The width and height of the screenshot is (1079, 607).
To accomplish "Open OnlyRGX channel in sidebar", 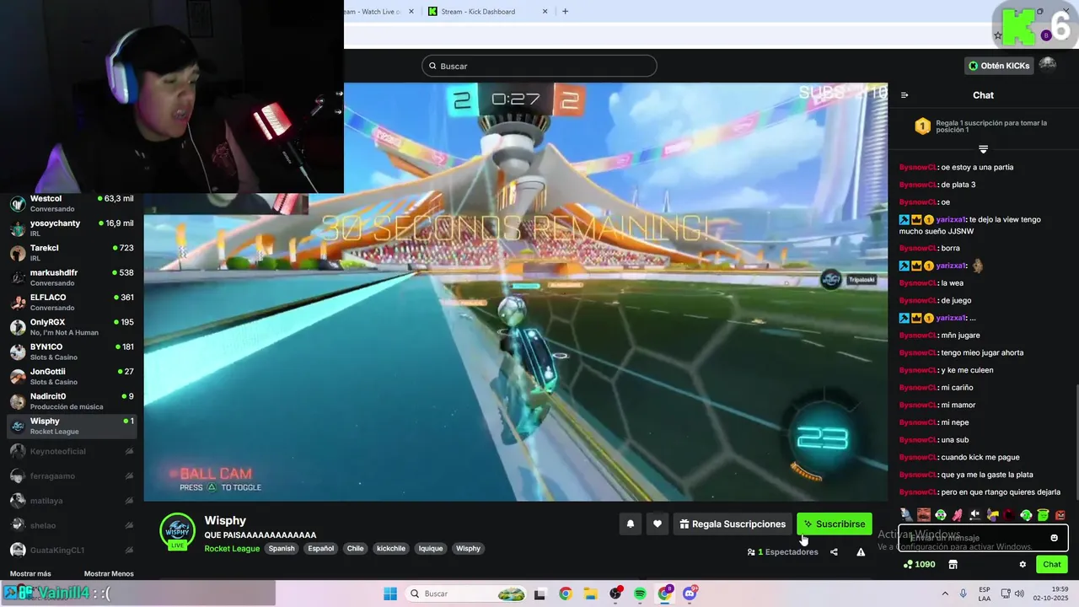I will (72, 327).
